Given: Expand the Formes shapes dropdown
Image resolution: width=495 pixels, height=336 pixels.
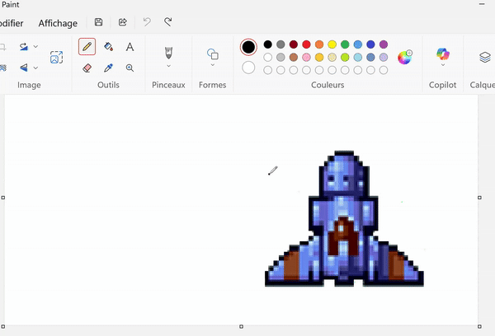Looking at the screenshot, I should point(213,65).
